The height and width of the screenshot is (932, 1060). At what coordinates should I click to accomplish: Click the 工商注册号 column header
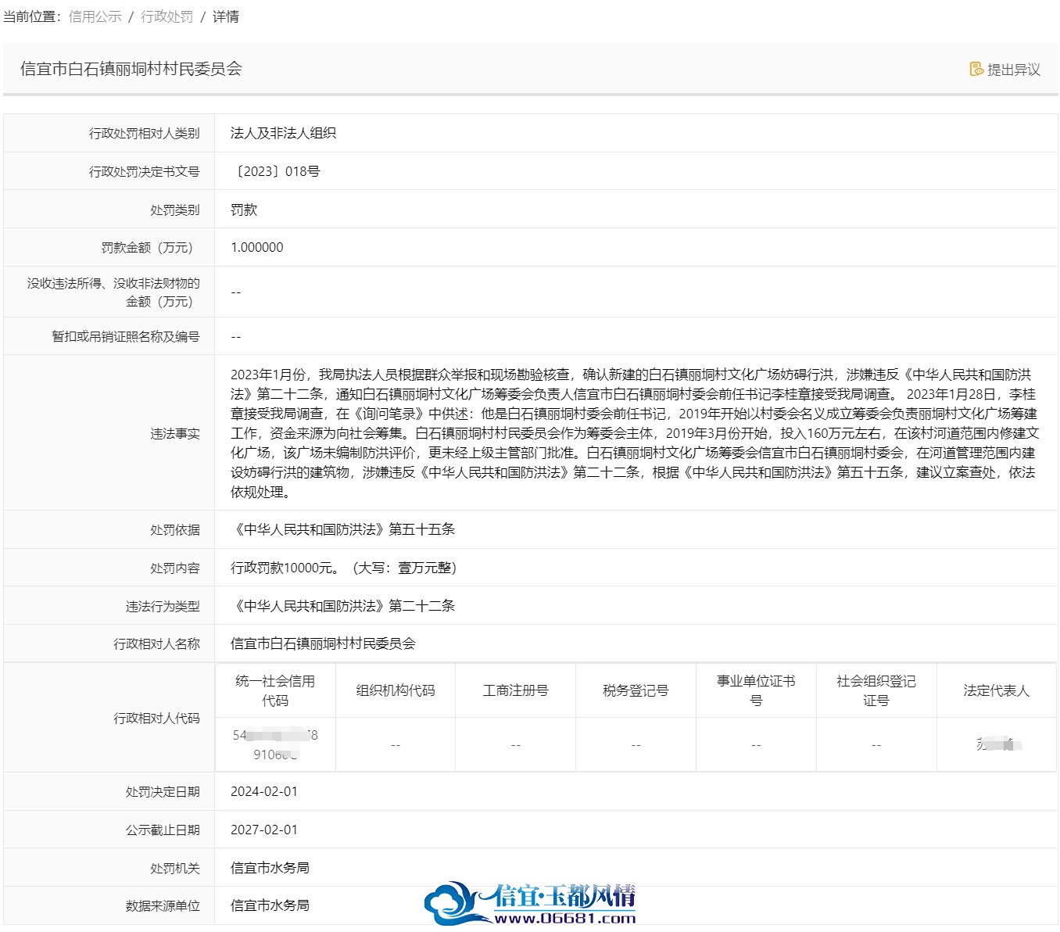pyautogui.click(x=516, y=690)
